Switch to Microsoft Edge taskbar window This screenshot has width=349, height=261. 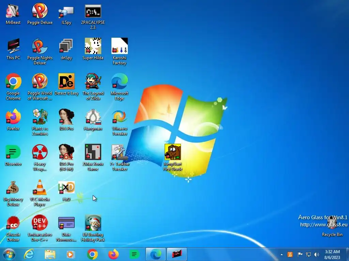click(x=155, y=254)
